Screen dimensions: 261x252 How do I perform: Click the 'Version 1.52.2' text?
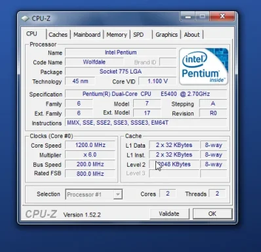82,215
